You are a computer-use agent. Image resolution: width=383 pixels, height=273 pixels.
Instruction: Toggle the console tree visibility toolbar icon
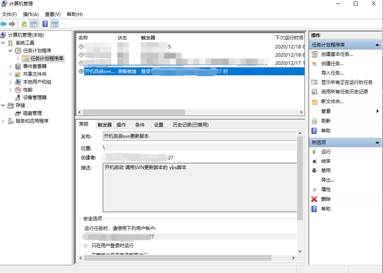34,24
